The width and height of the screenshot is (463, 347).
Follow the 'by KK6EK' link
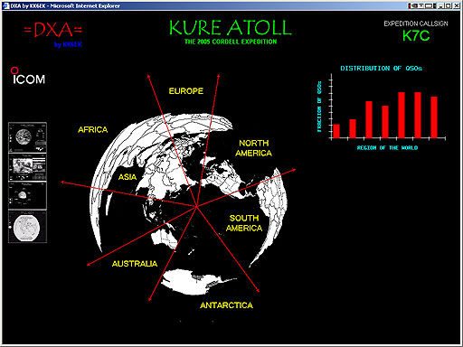pos(68,44)
